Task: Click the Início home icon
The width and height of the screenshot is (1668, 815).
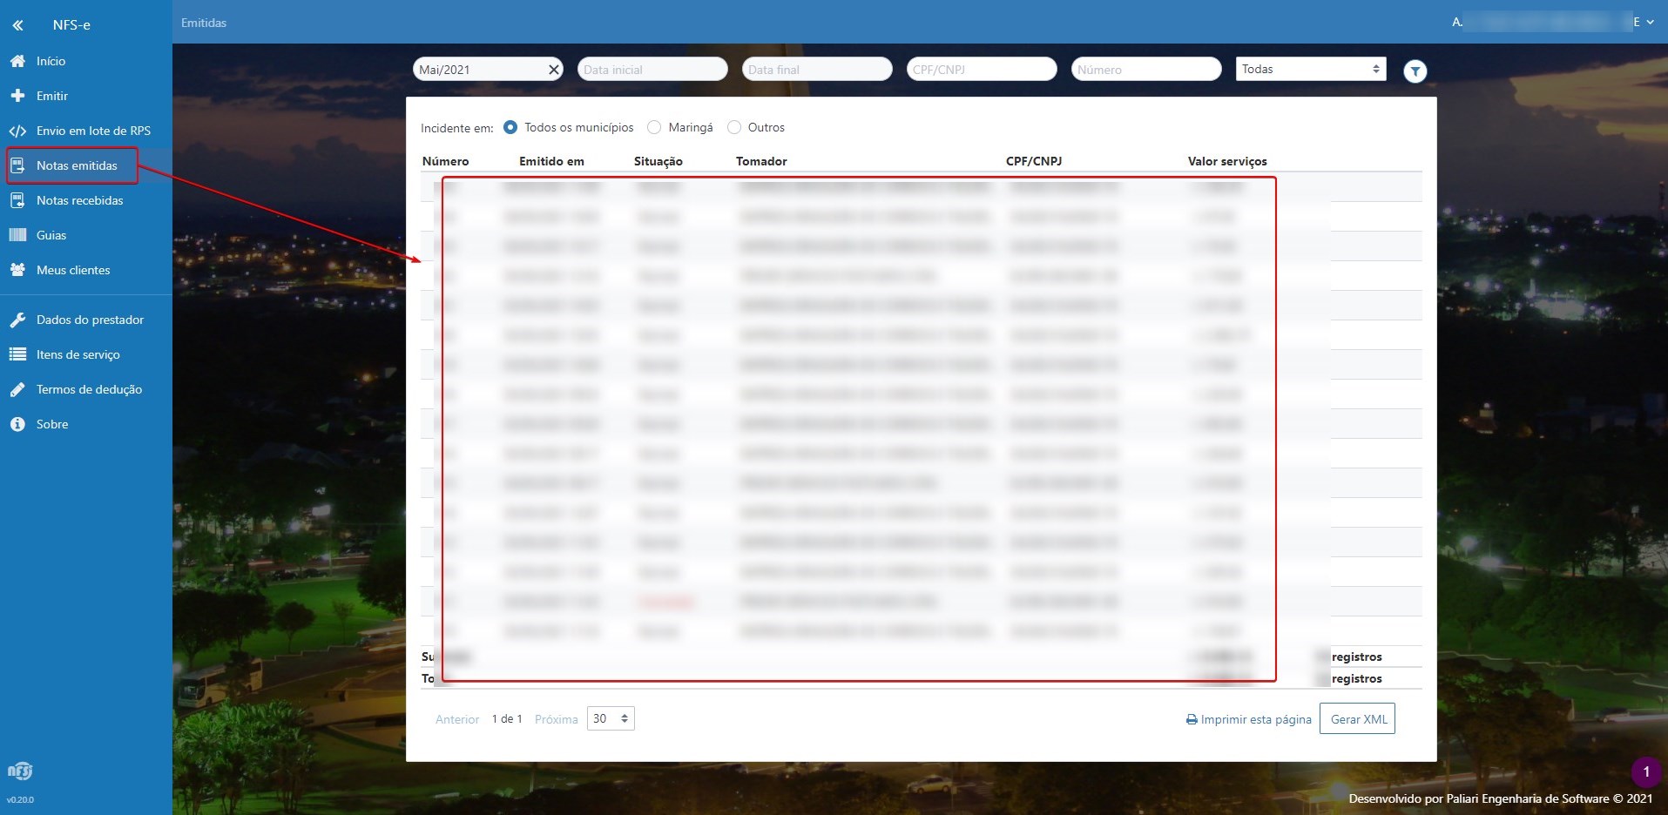Action: [x=17, y=61]
